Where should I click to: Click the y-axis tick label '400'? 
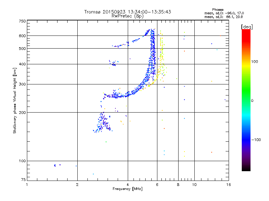[x=22, y=64]
